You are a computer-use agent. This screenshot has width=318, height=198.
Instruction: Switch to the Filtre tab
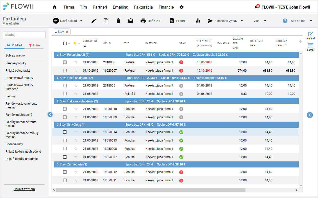coord(34,45)
